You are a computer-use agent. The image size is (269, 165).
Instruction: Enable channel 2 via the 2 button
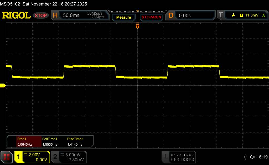click(55, 157)
